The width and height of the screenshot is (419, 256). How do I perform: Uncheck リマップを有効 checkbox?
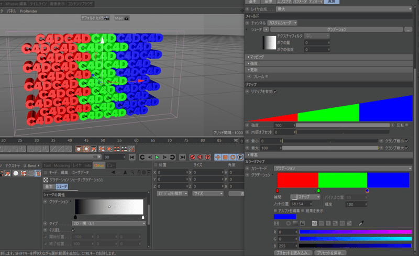pos(275,92)
